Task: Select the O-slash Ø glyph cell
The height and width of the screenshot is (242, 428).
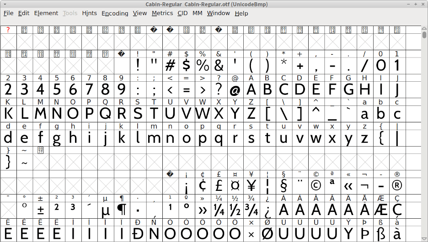Action: tap(267, 233)
